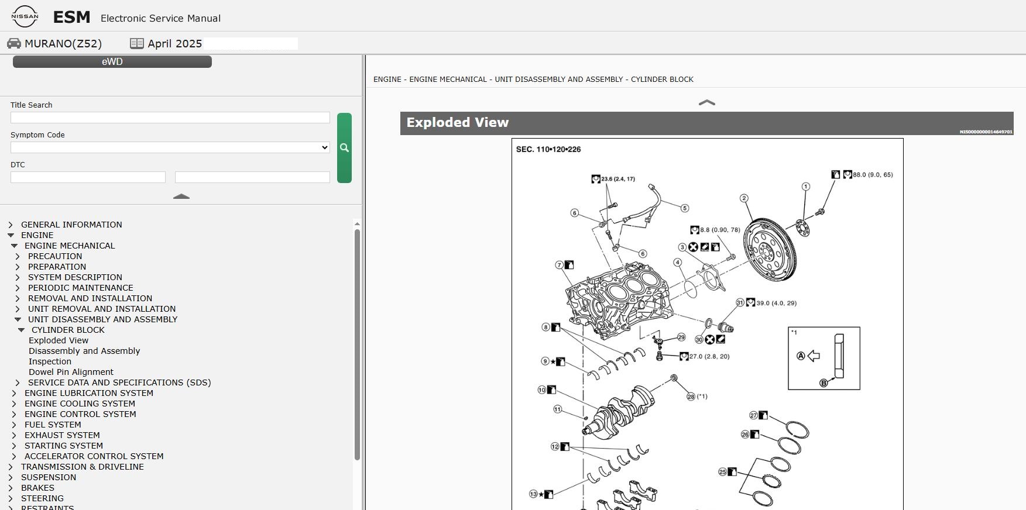Click the April 2025 edition label
Image resolution: width=1026 pixels, height=510 pixels.
click(x=174, y=43)
